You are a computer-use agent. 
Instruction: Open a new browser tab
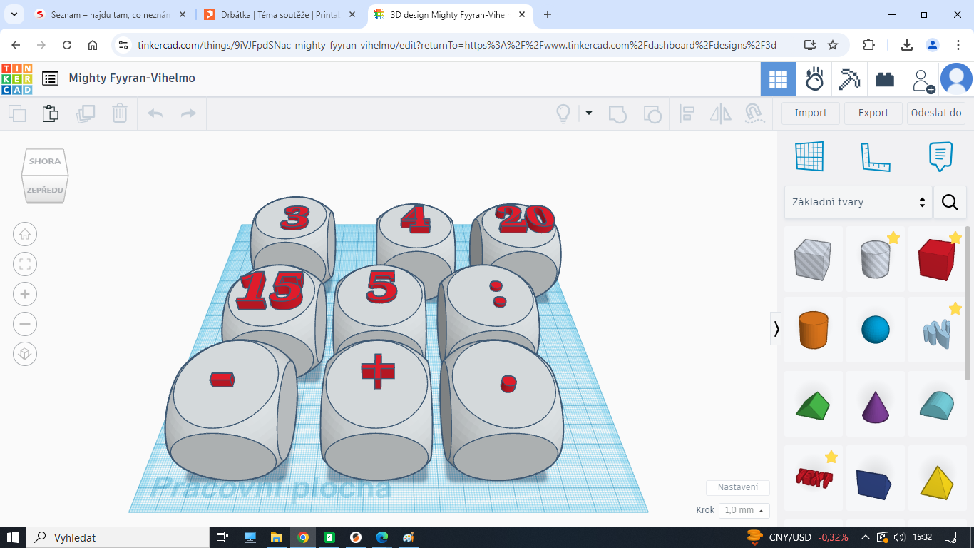548,14
